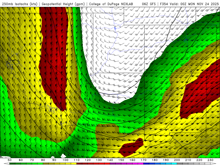Click the '200' legend value
The width and height of the screenshot is (220, 165).
pos(177,160)
